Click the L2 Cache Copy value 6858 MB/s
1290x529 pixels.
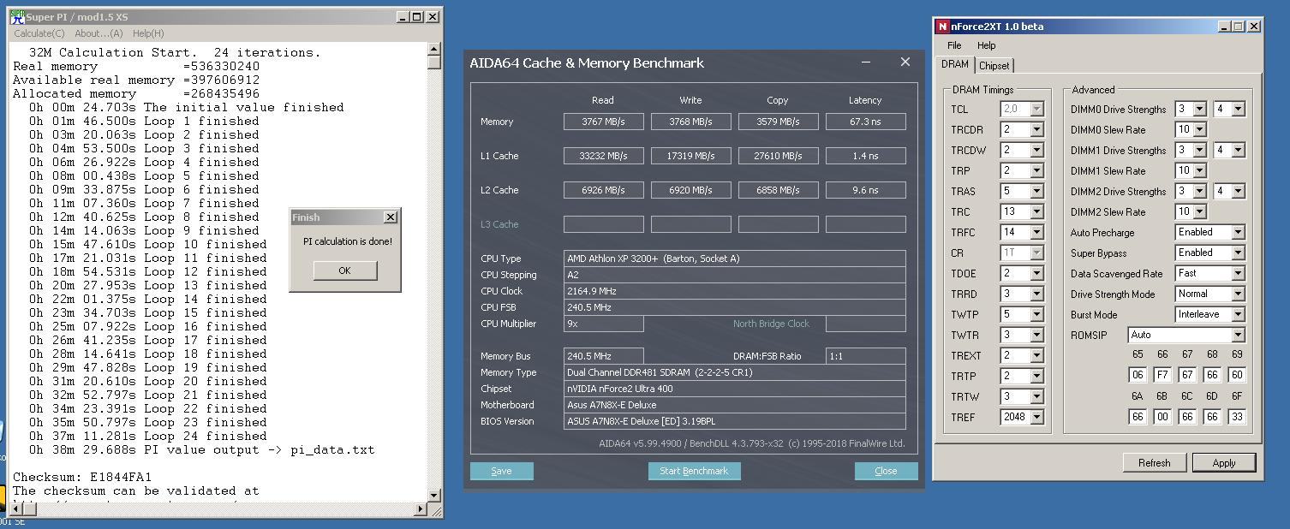pyautogui.click(x=778, y=190)
